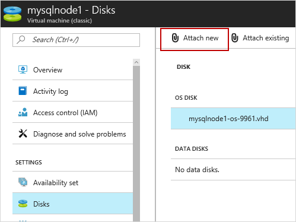The width and height of the screenshot is (296, 222).
Task: Click the 'Virtual machine (classic)' subtitle
Action: coord(59,21)
